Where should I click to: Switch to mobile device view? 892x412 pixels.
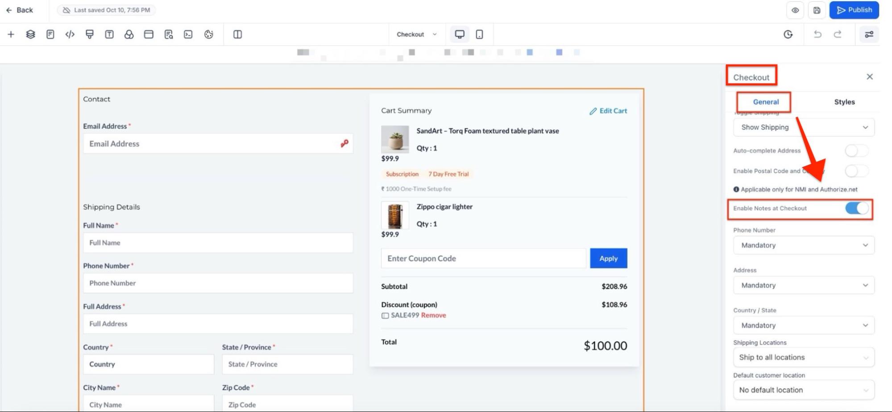[479, 34]
